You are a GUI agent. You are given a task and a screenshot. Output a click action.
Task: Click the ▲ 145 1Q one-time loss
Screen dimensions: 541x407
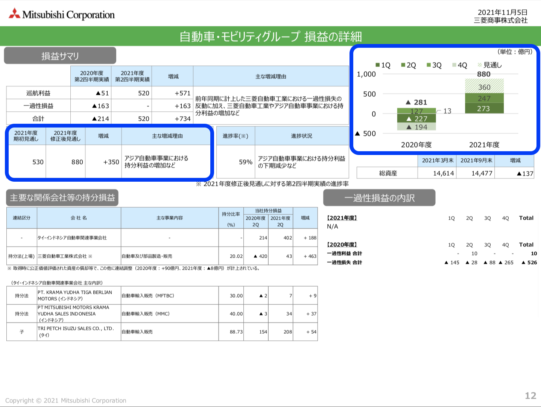coord(452,263)
